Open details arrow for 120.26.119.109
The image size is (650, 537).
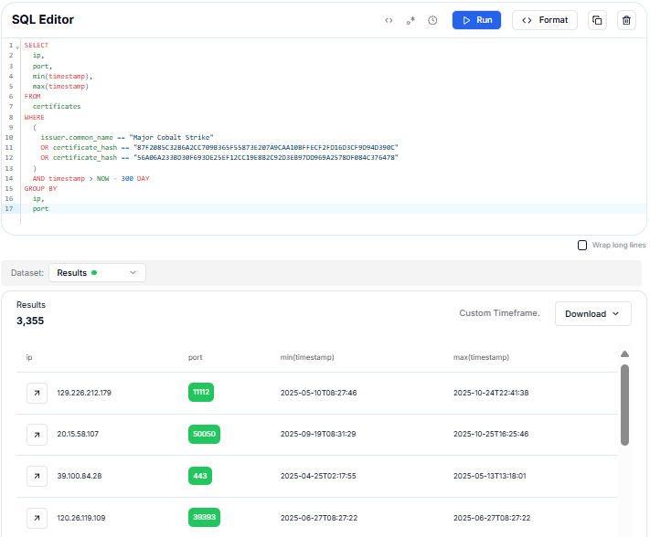37,518
